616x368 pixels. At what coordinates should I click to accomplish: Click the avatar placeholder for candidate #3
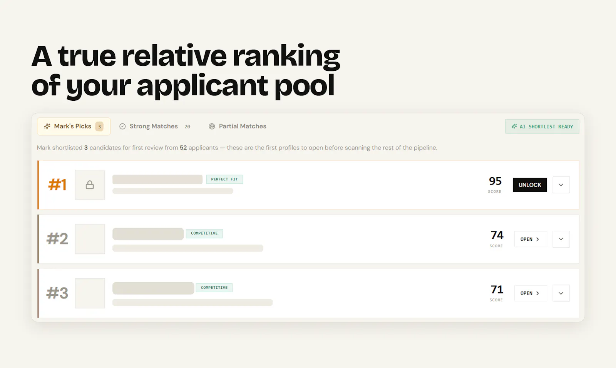coord(90,293)
